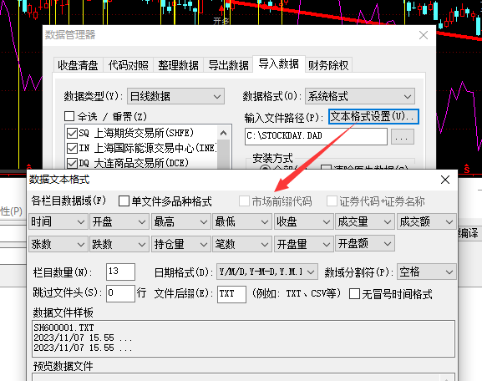The image size is (482, 381).
Task: Enable 无冒号时间格式 checkbox
Action: point(354,294)
